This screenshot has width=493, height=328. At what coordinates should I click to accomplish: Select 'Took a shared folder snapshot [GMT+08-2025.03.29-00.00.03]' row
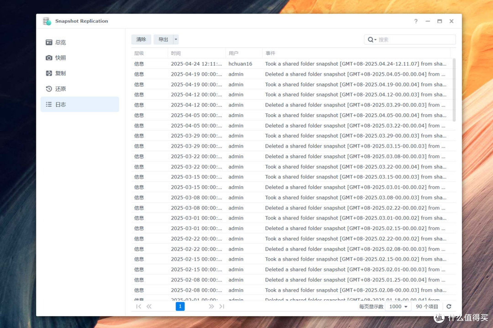coord(294,136)
